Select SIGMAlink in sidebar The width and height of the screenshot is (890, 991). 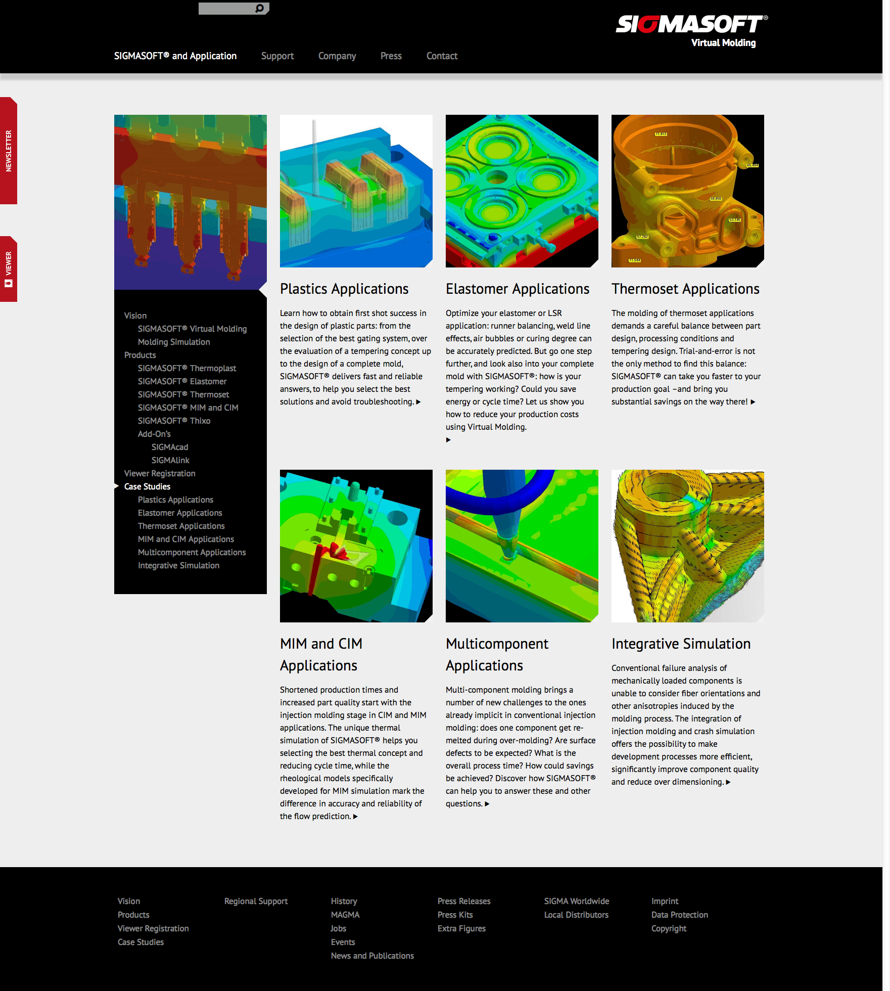click(x=170, y=460)
